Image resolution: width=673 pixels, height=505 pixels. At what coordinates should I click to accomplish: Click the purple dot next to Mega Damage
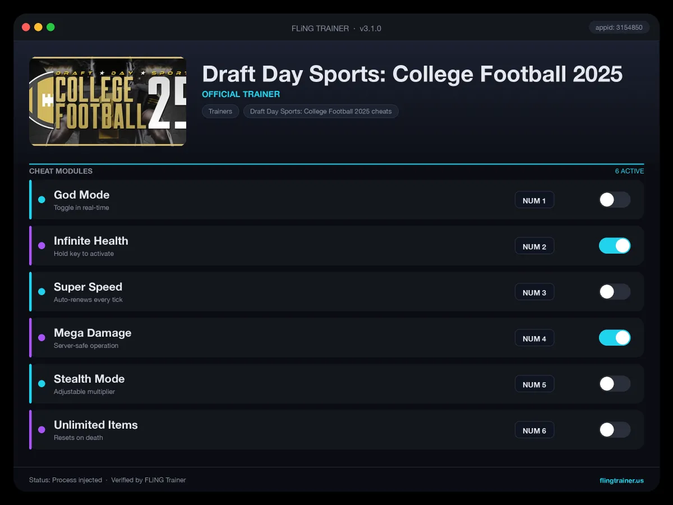[x=42, y=338]
